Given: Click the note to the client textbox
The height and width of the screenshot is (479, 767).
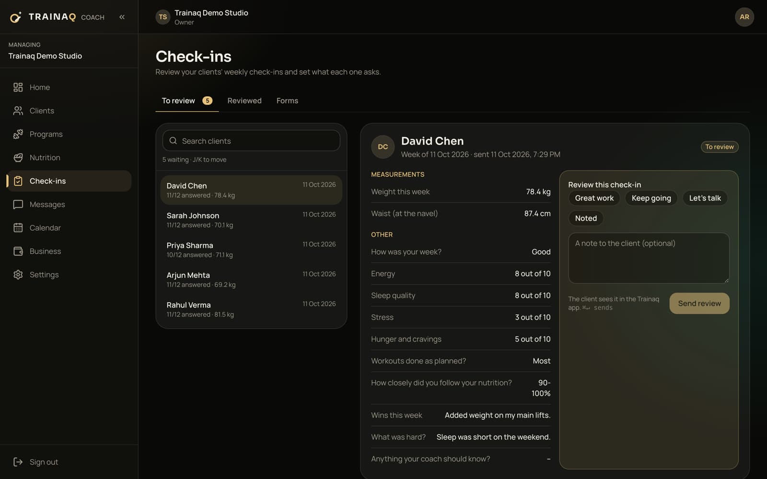Looking at the screenshot, I should 649,258.
